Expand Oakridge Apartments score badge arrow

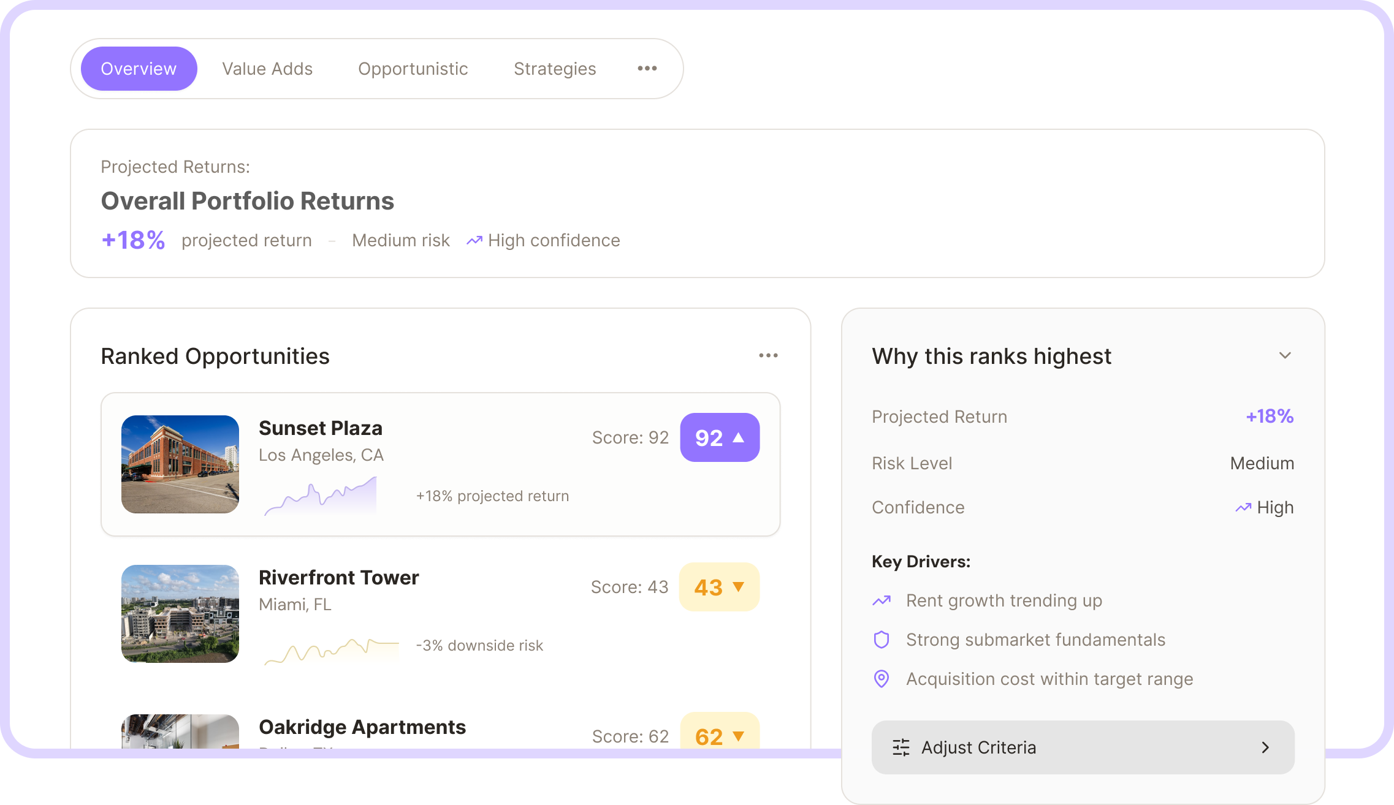[738, 736]
